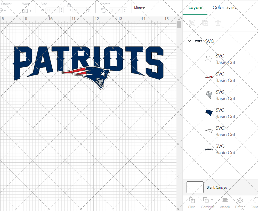258x211 pixels.
Task: Open the Combine dropdown arrow
Action: [212, 200]
